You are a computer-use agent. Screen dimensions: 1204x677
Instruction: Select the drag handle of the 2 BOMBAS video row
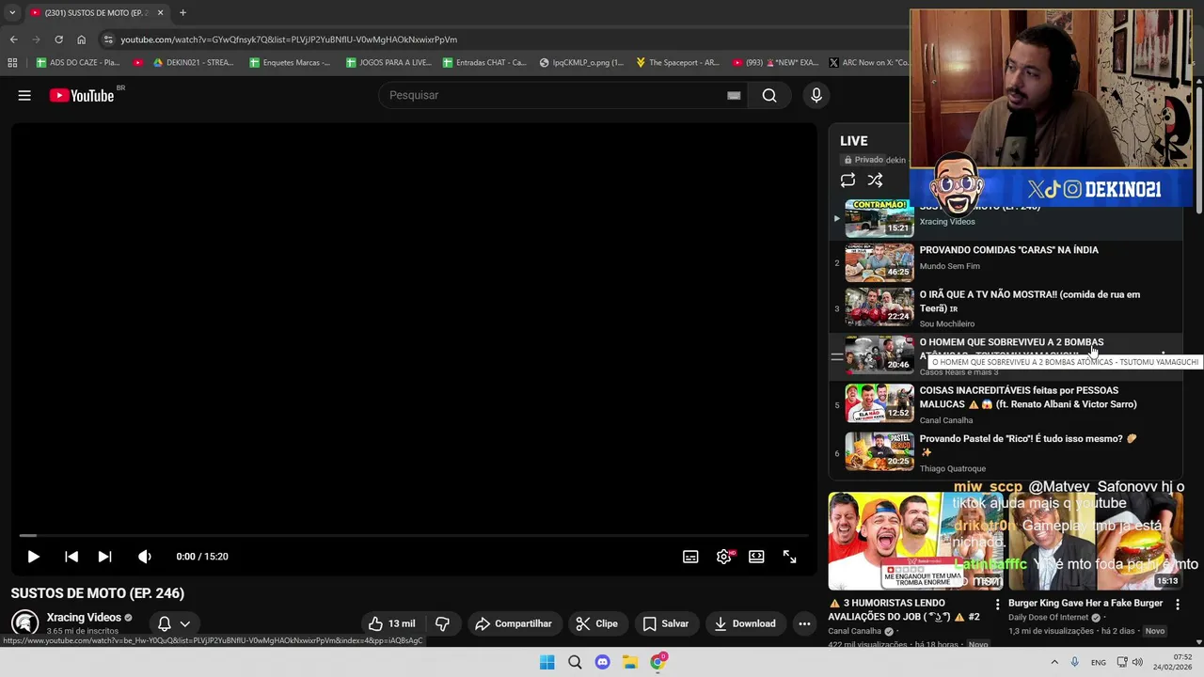[836, 357]
